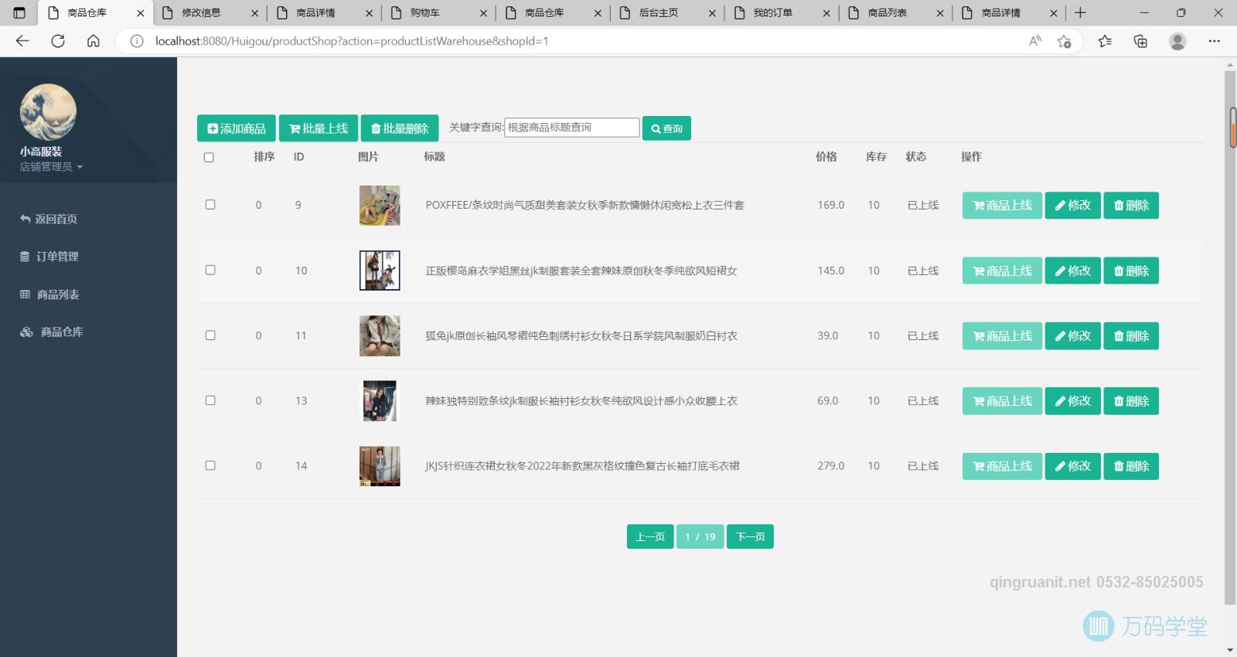The height and width of the screenshot is (657, 1237).
Task: Open the browser profile avatar
Action: (x=1177, y=41)
